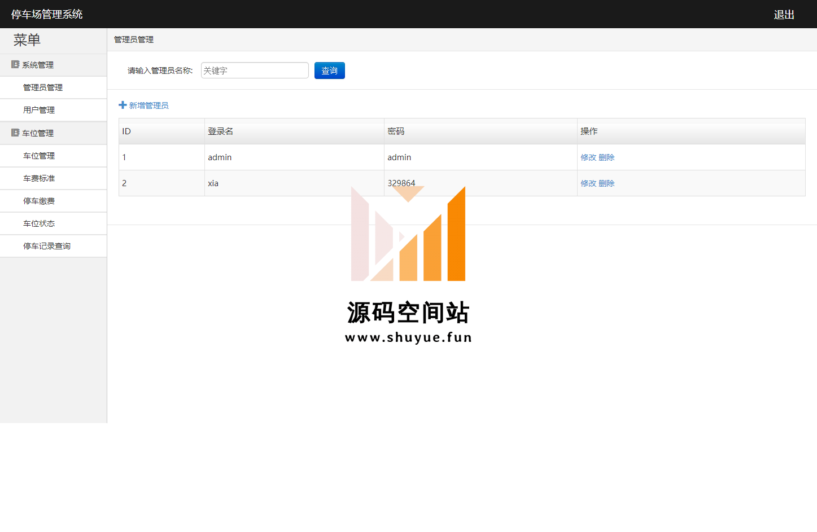The height and width of the screenshot is (532, 817).
Task: Click the 菜单 sidebar heading
Action: click(x=27, y=40)
